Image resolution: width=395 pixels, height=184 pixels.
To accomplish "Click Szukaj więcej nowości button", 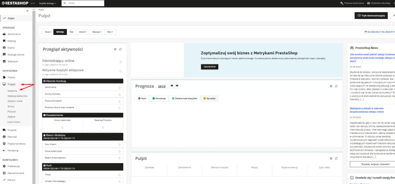I will 370,164.
